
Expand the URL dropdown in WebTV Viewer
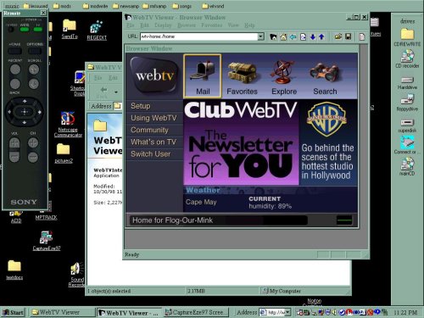[261, 36]
